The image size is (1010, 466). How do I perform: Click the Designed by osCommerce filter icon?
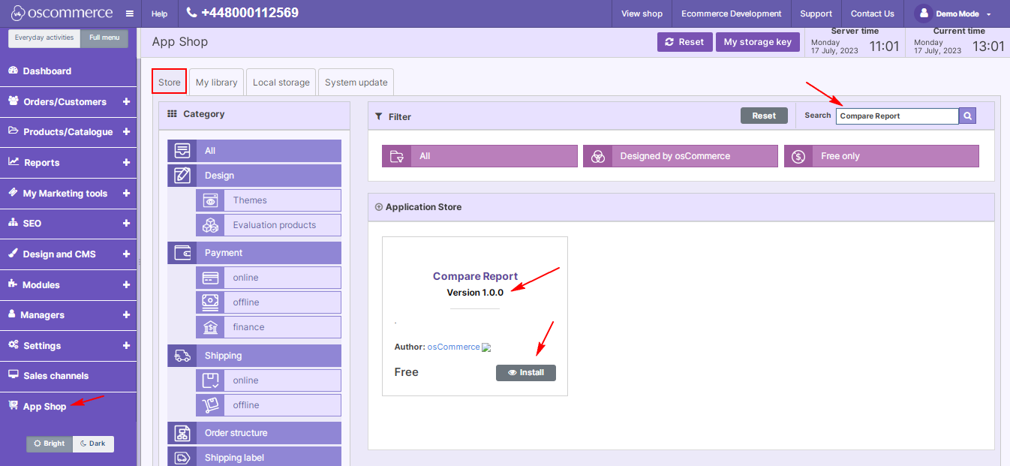pos(598,156)
